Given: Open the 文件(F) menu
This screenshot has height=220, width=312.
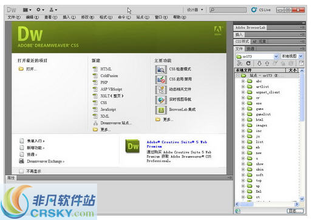Looking at the screenshot, I should (x=14, y=17).
